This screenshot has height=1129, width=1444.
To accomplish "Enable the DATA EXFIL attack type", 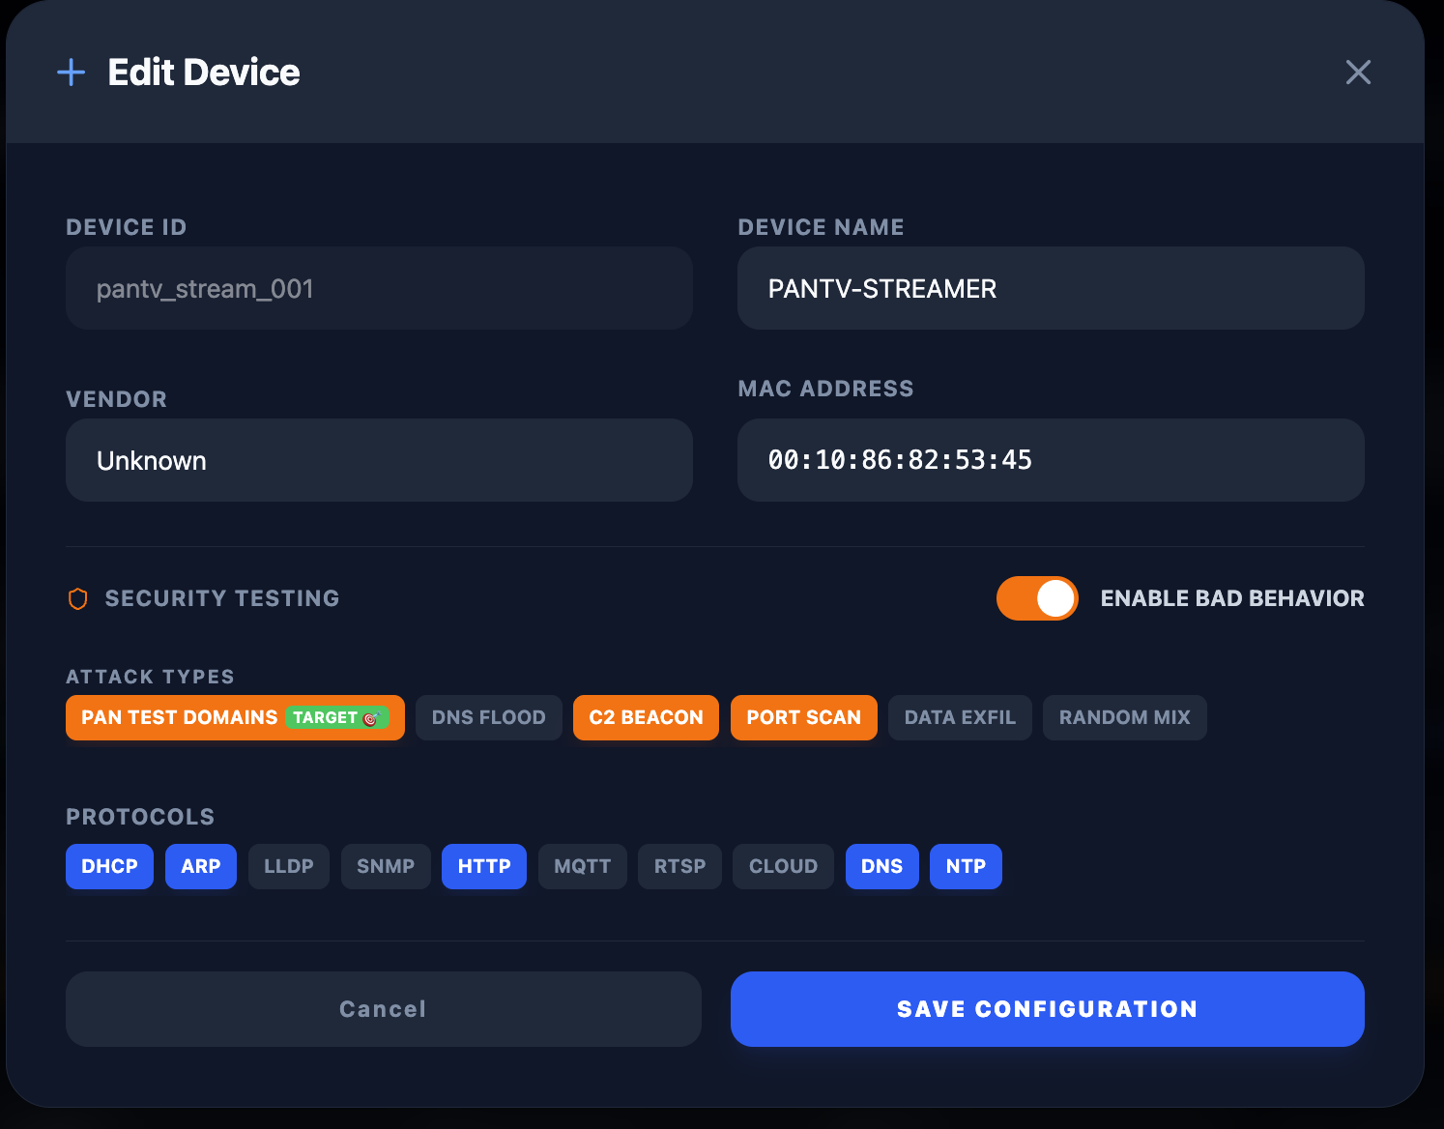I will (960, 717).
